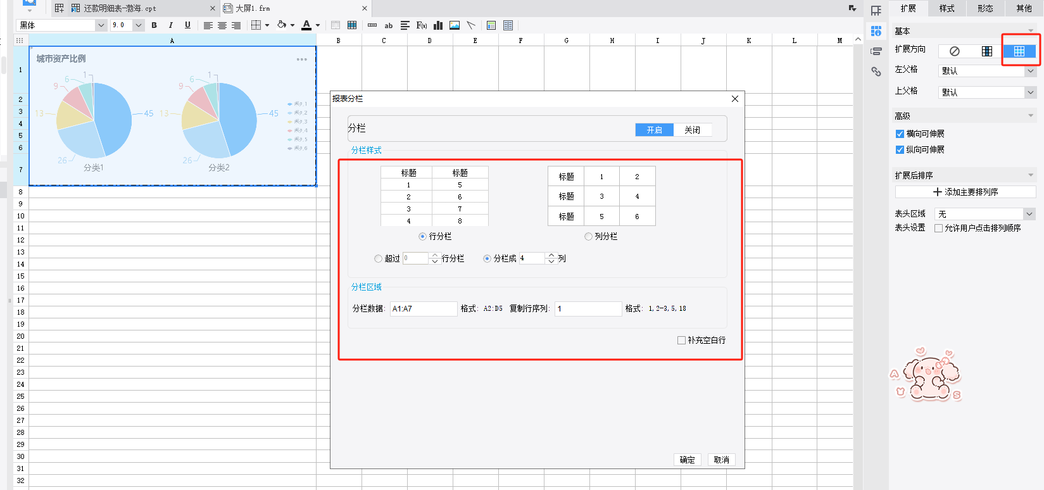1044x490 pixels.
Task: Click the 复制行序列 input field
Action: pyautogui.click(x=588, y=309)
